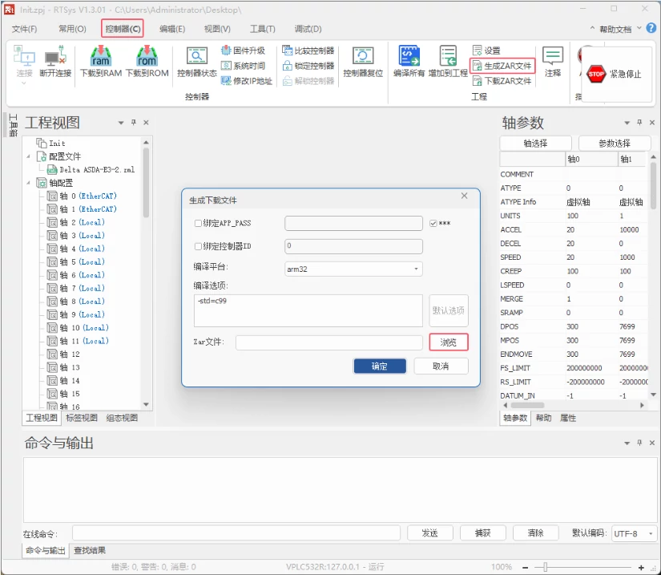
Task: Toggle the *** password mask checkbox
Action: (433, 224)
